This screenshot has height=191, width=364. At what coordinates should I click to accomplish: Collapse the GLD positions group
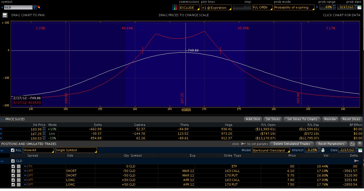point(2,161)
